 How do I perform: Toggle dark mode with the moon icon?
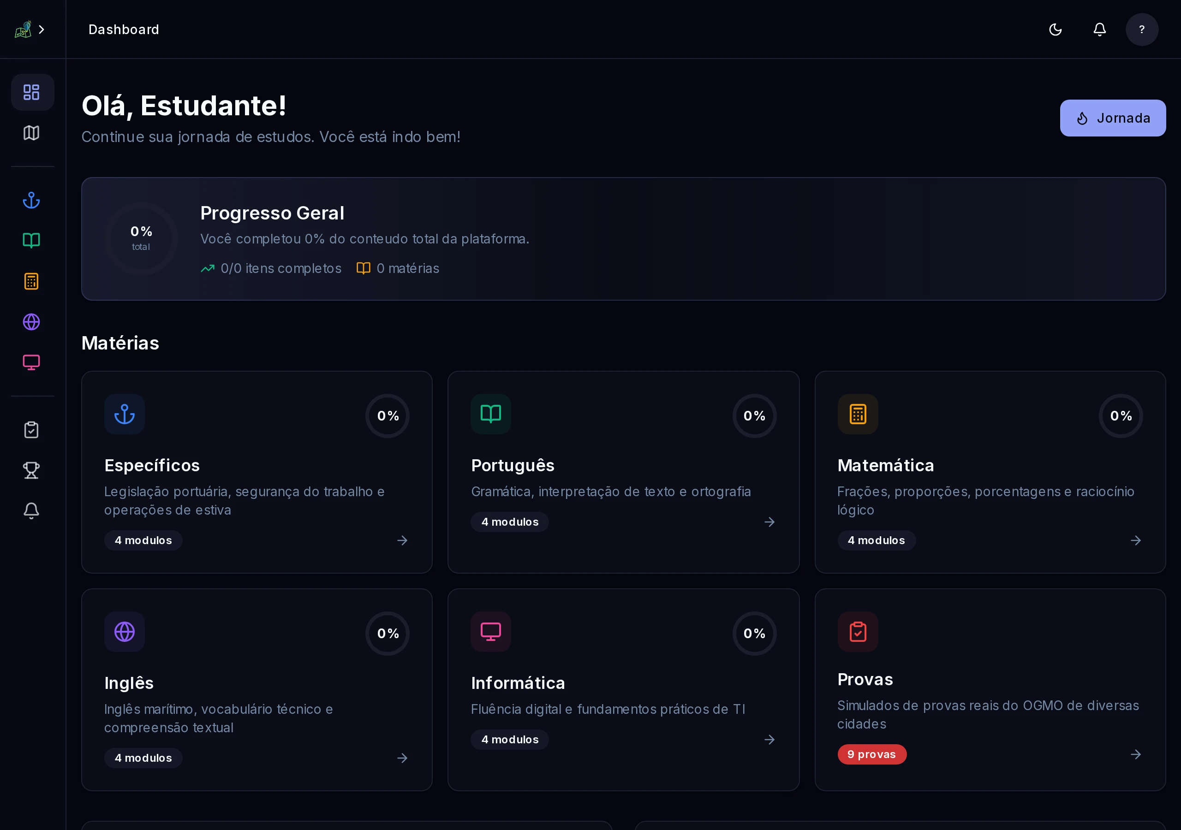(x=1055, y=30)
